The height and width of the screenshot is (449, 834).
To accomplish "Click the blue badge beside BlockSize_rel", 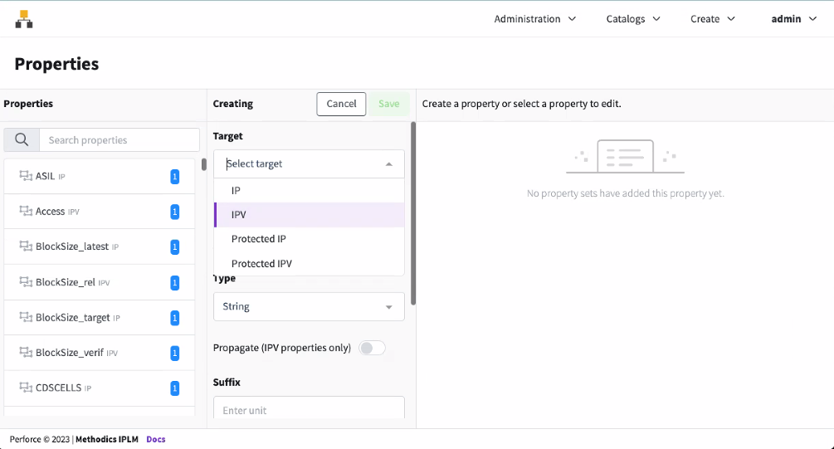I will coord(174,282).
